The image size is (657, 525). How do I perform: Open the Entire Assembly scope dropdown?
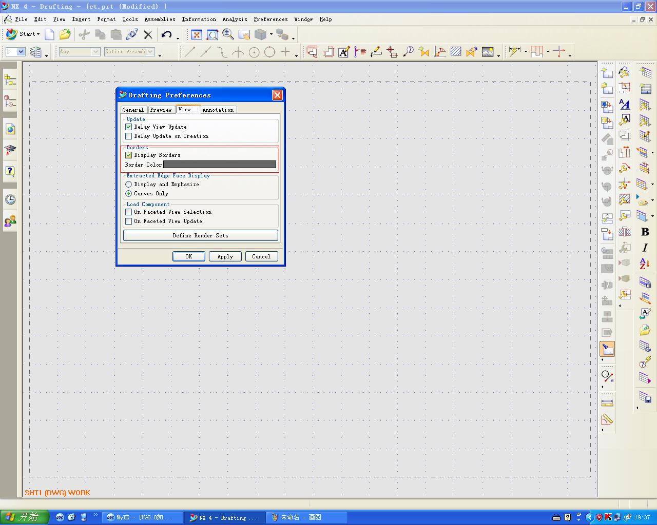point(150,52)
